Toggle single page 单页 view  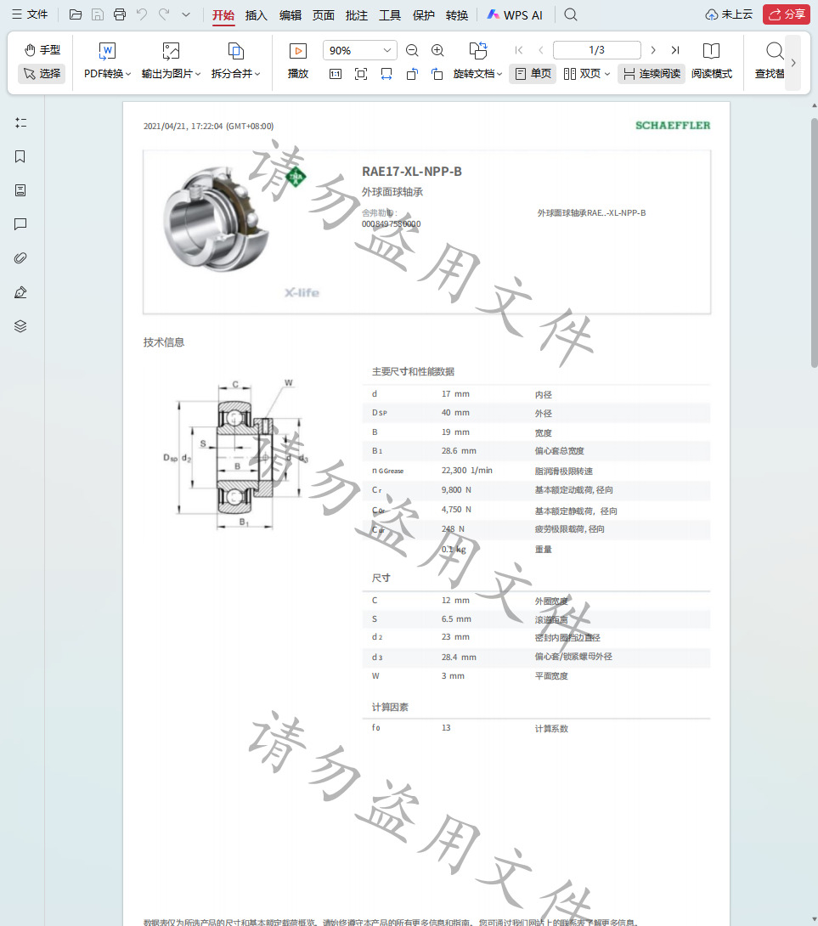pos(533,74)
